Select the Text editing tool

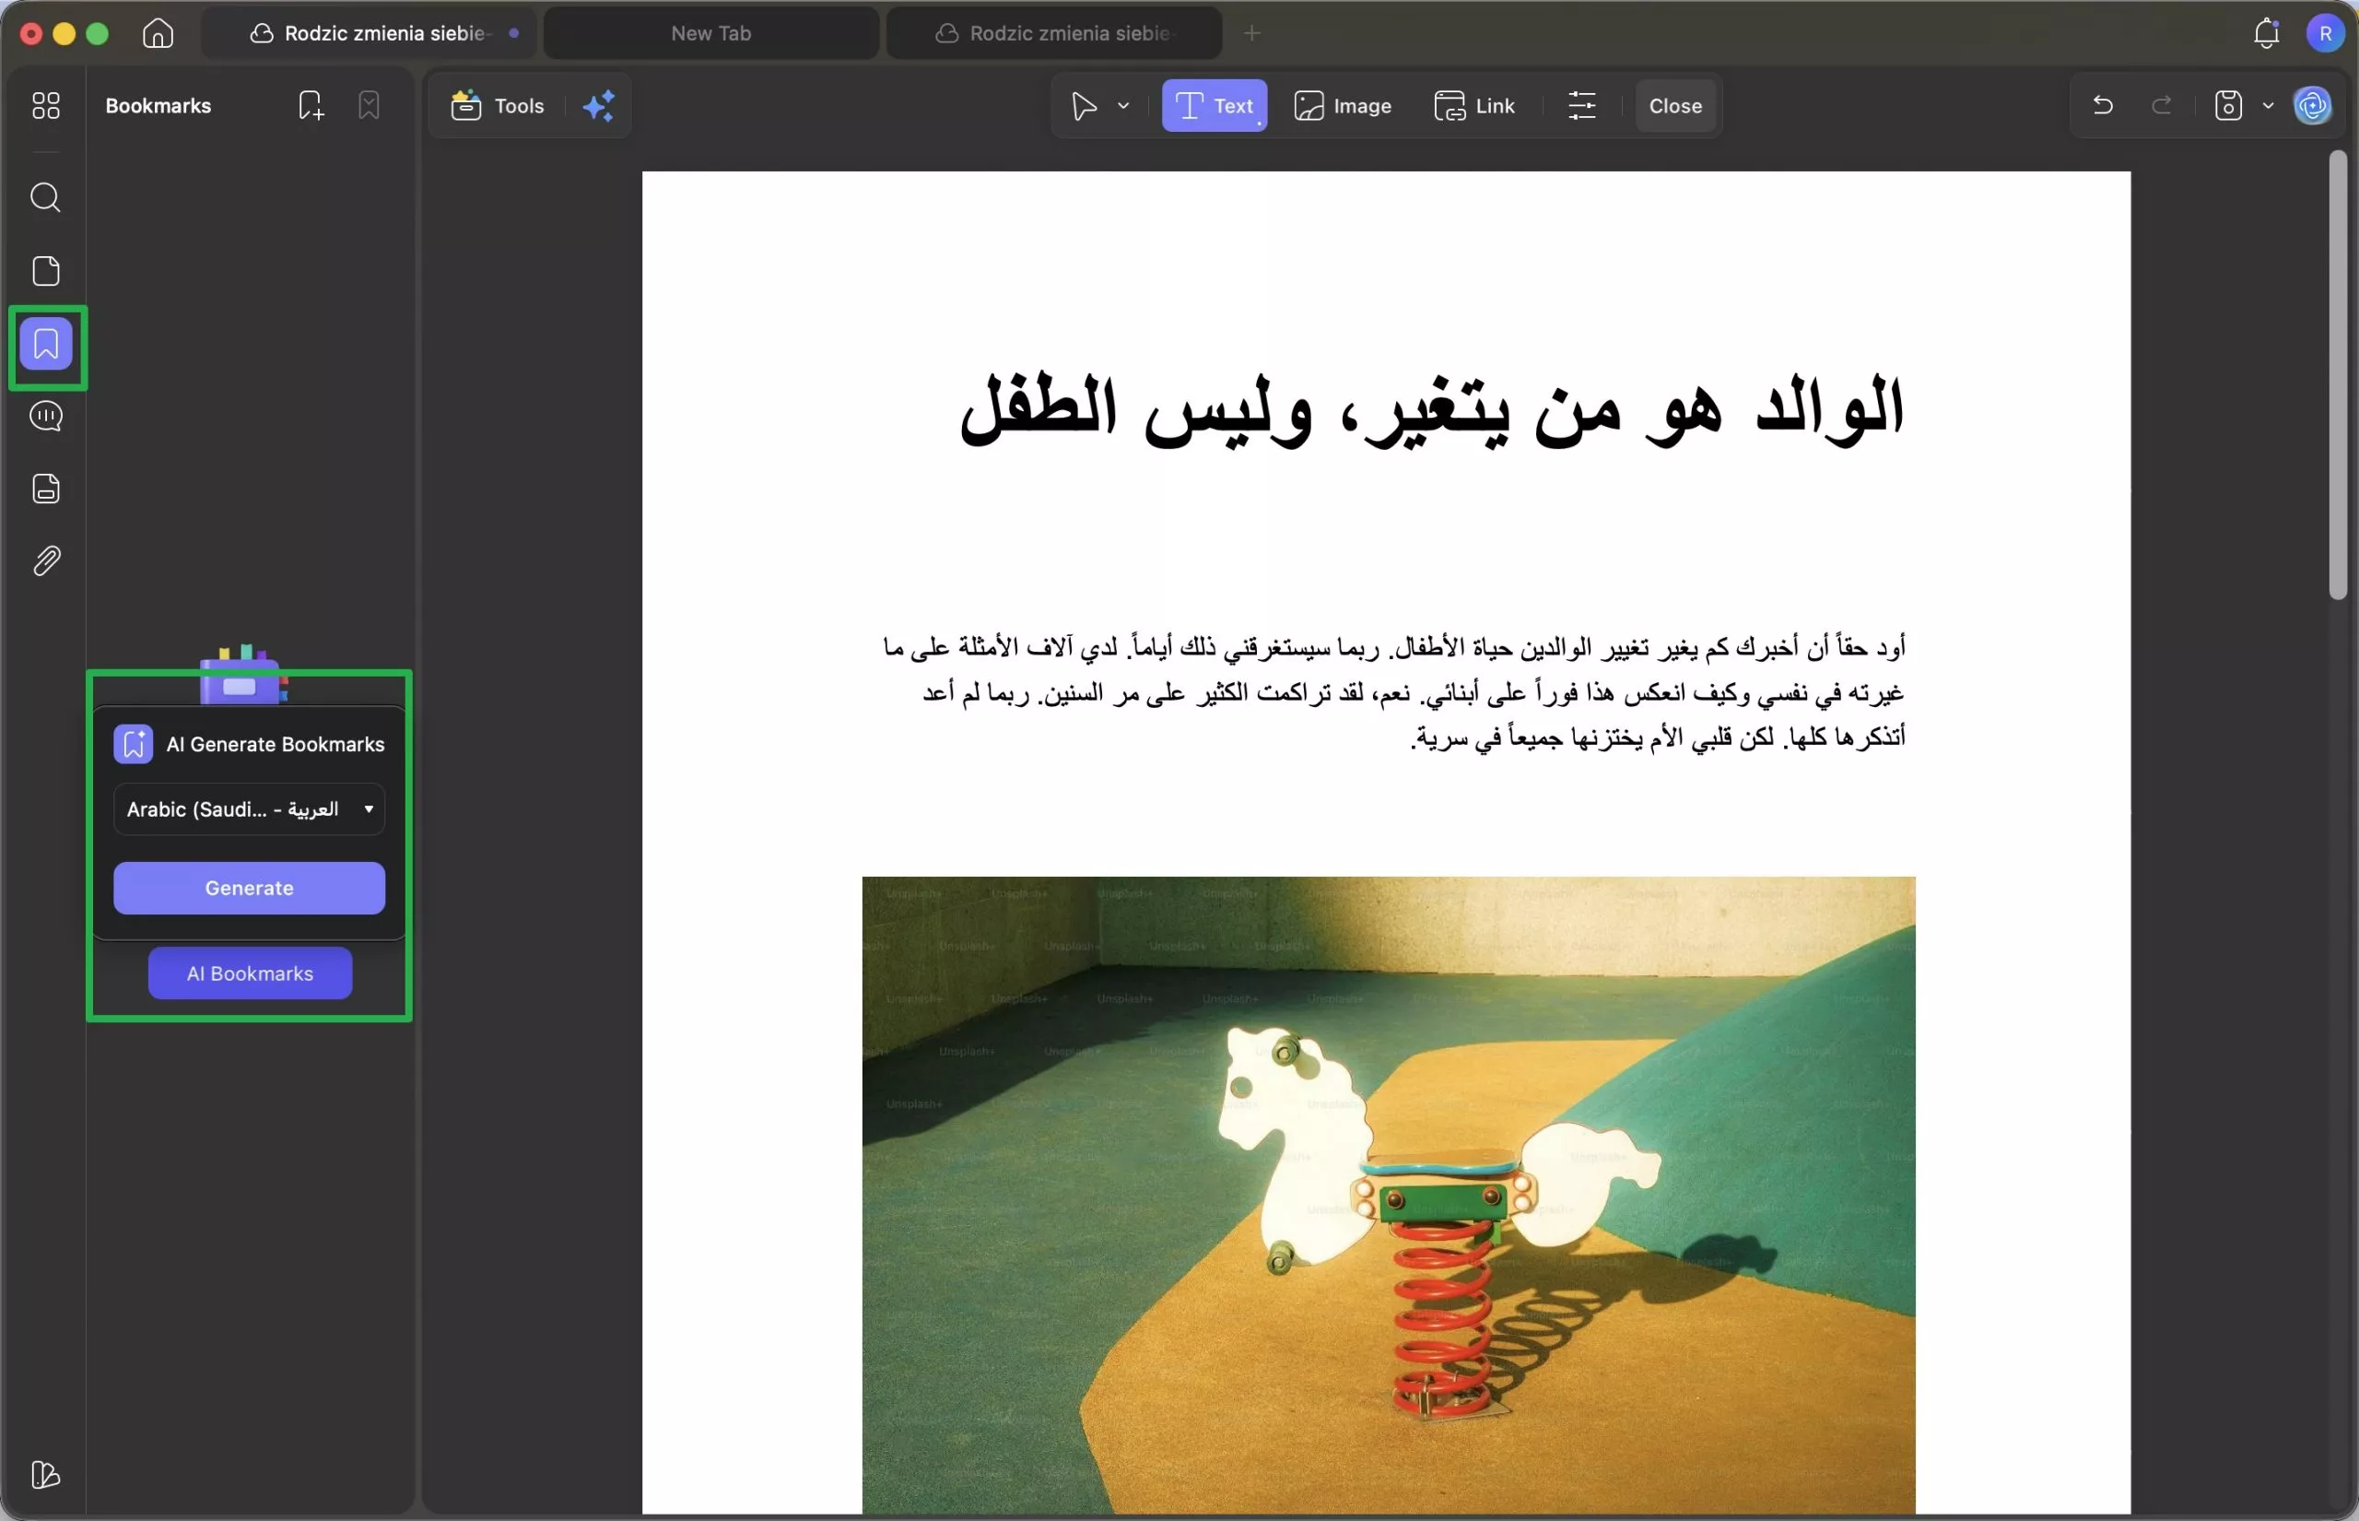click(1213, 106)
